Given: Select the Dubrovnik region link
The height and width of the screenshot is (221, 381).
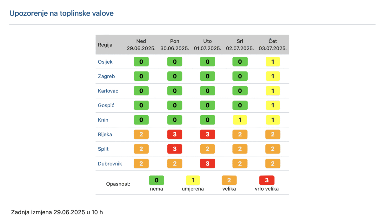Looking at the screenshot, I should [110, 164].
